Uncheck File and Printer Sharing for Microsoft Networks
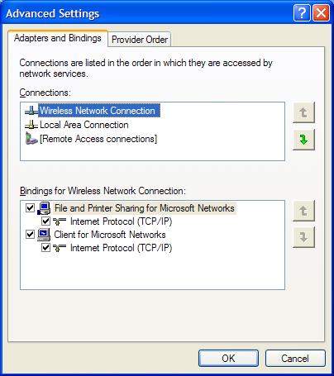This screenshot has height=376, width=334. 30,207
